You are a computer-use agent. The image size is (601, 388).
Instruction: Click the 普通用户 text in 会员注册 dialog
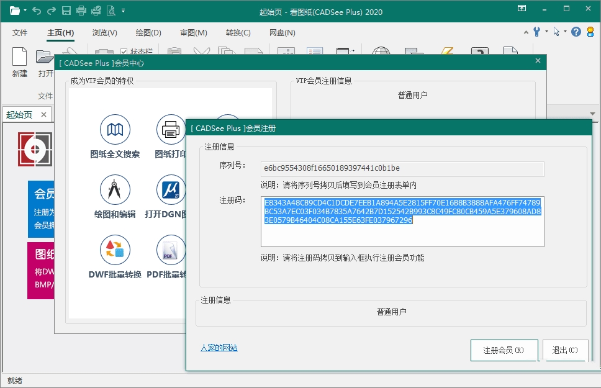click(x=391, y=312)
